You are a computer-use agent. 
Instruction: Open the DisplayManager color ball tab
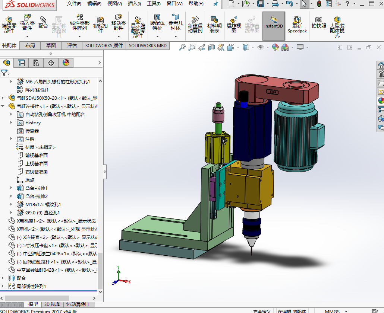point(66,63)
